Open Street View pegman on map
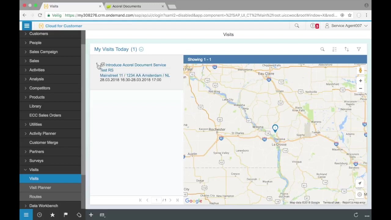The width and height of the screenshot is (391, 220). (x=360, y=71)
